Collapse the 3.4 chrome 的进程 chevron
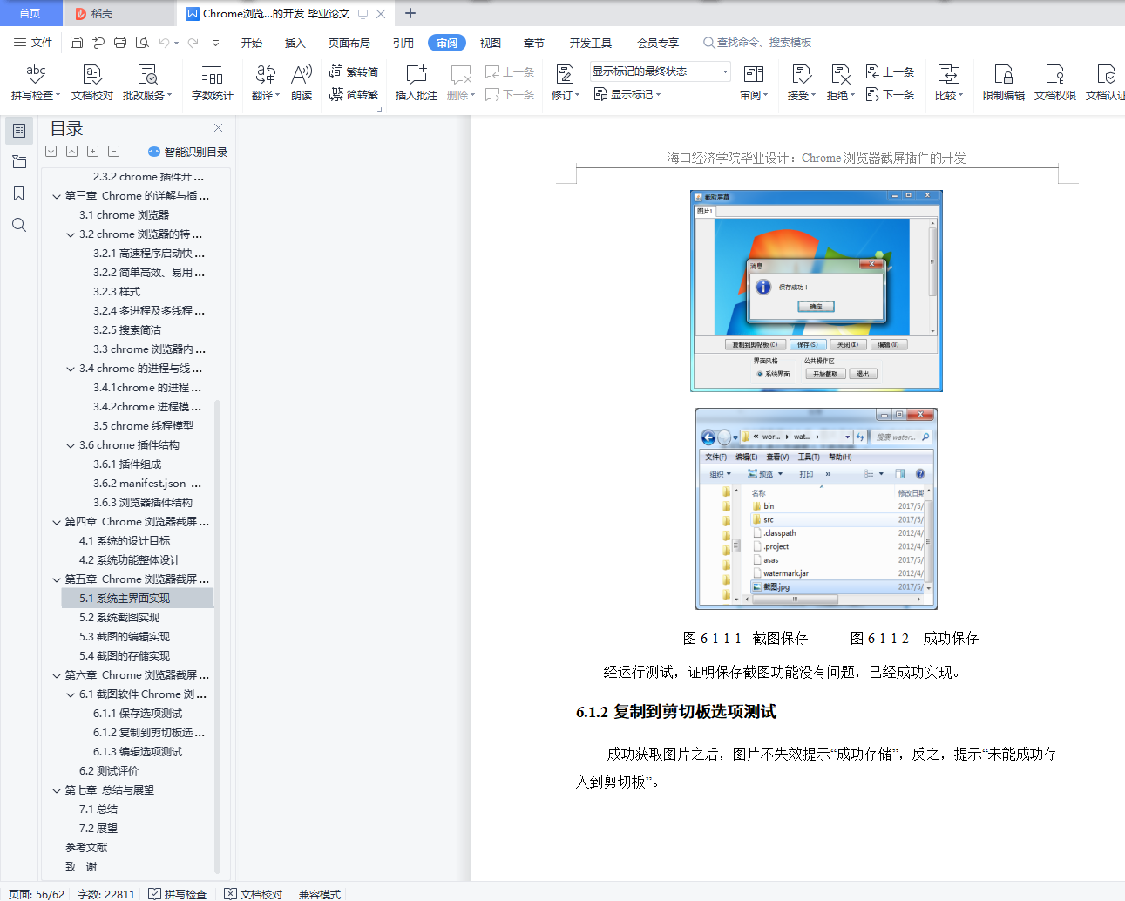This screenshot has width=1125, height=901. click(71, 369)
